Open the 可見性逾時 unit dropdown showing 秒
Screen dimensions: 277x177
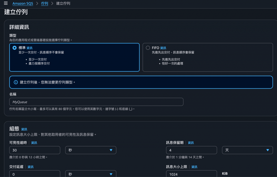pos(91,150)
